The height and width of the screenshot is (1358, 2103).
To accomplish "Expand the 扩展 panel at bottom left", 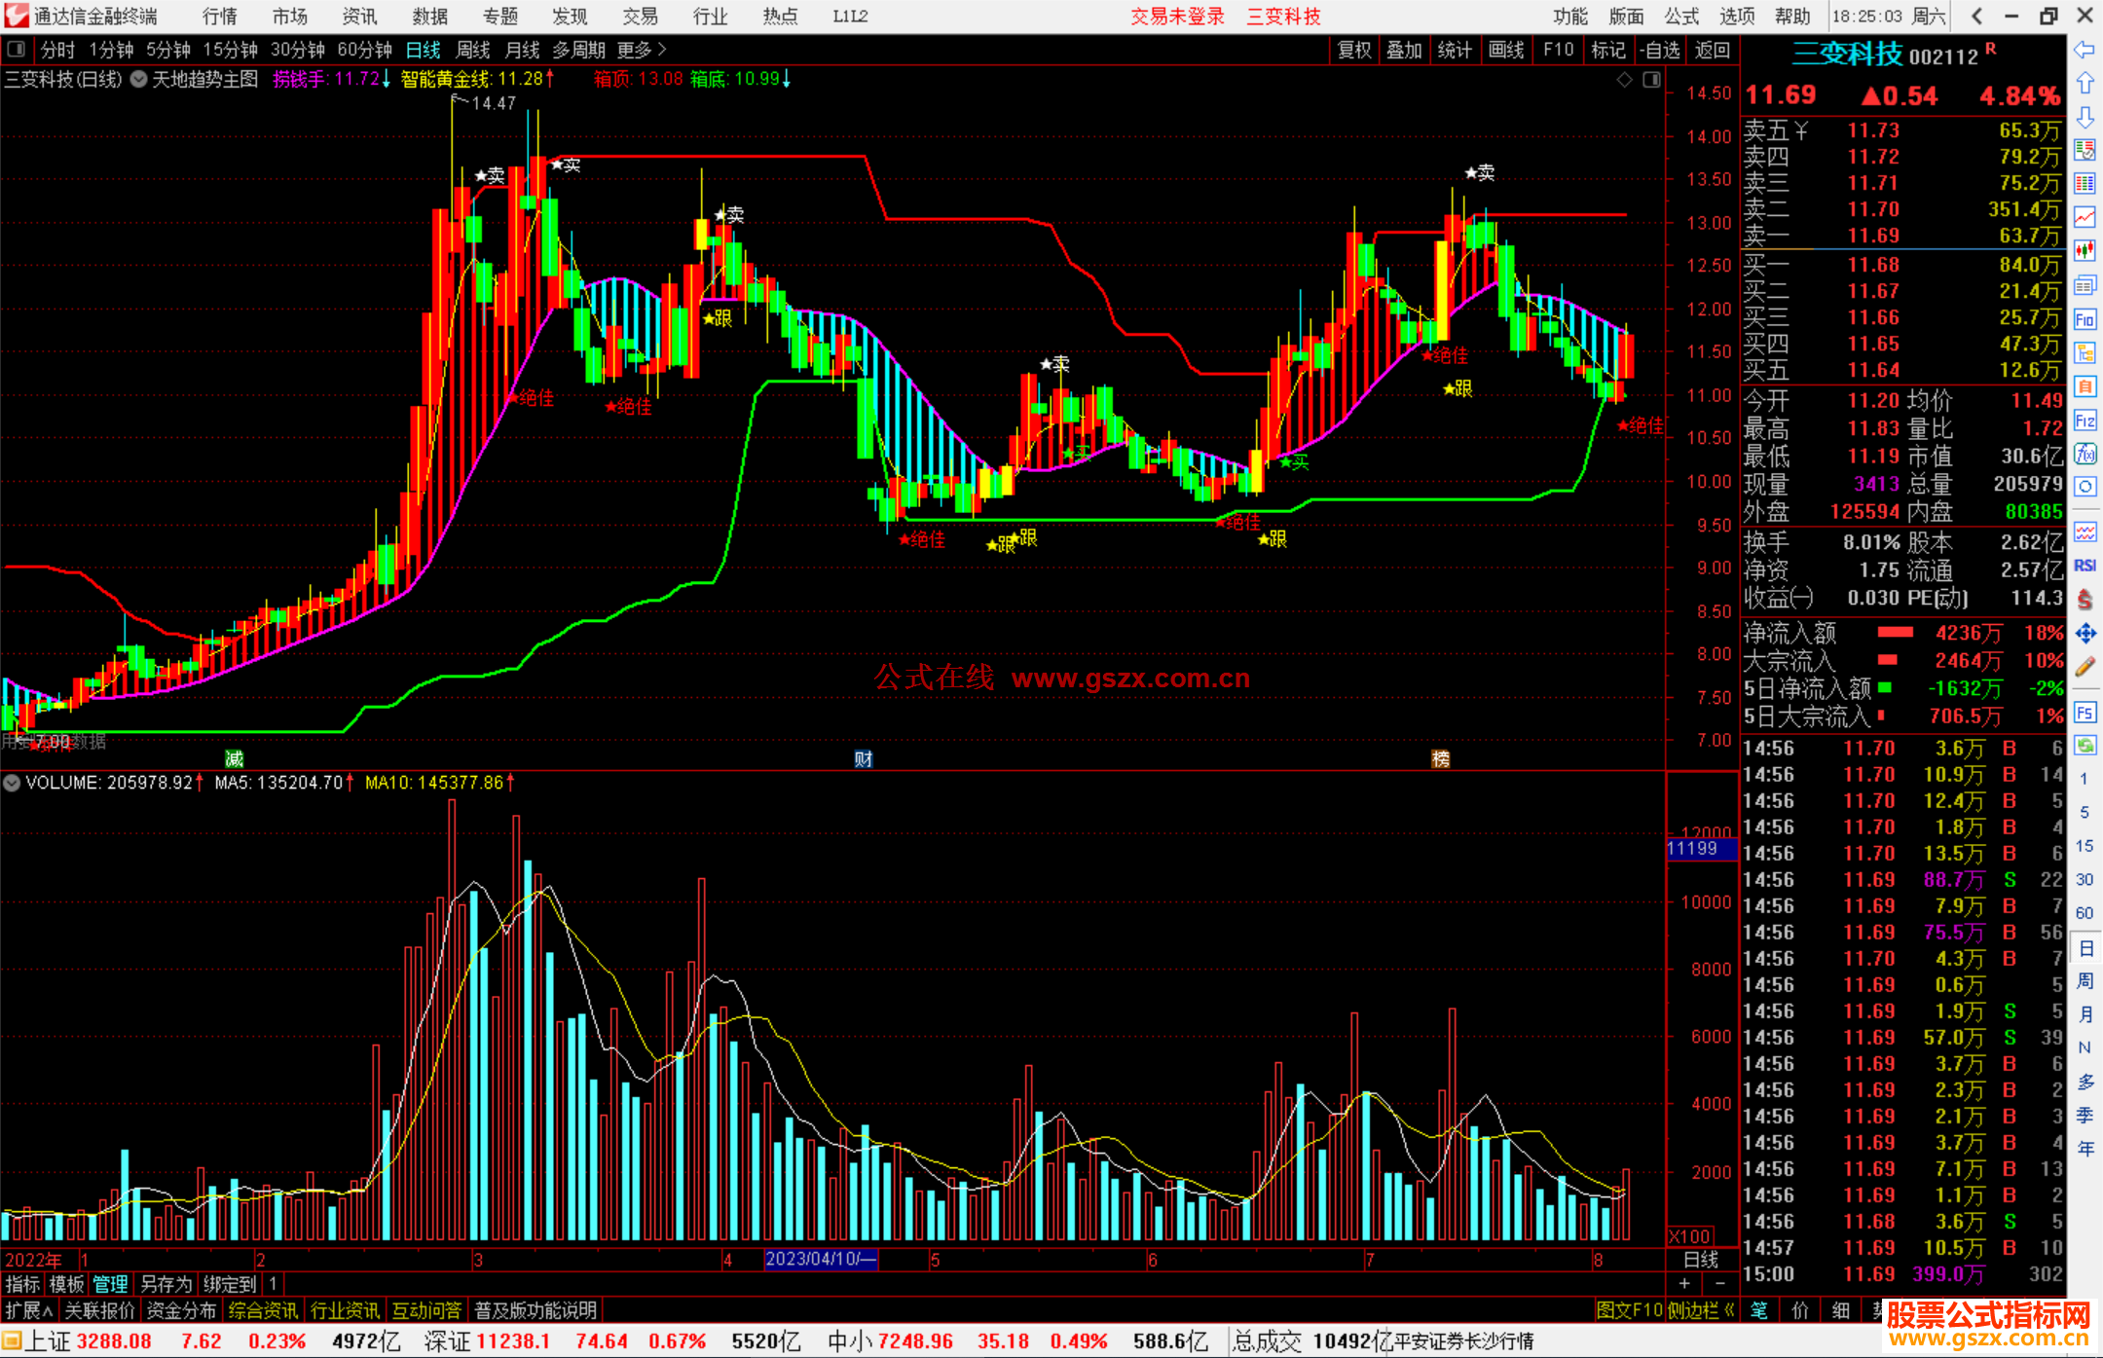I will pos(29,1310).
